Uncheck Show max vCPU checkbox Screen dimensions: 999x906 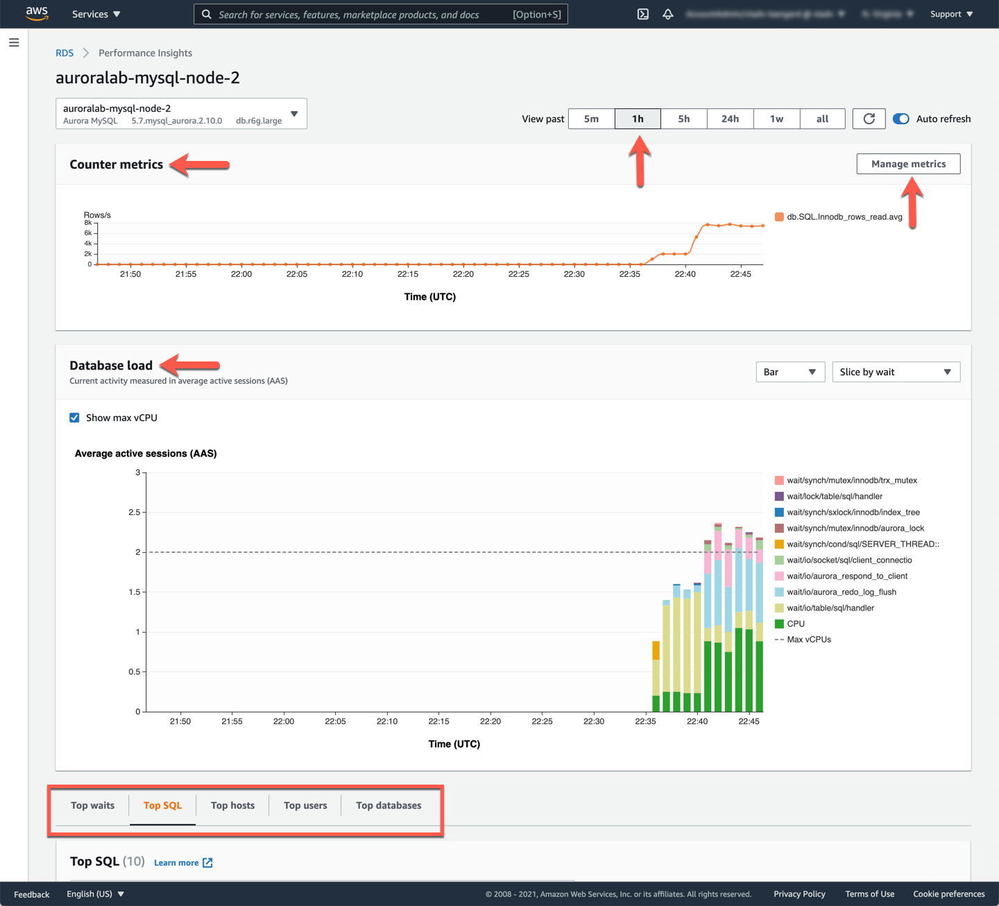point(74,418)
